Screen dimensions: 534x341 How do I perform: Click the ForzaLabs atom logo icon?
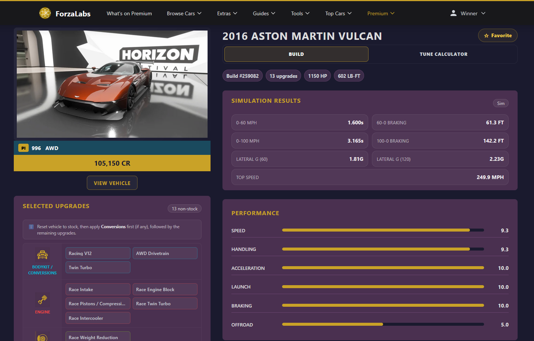[x=45, y=13]
